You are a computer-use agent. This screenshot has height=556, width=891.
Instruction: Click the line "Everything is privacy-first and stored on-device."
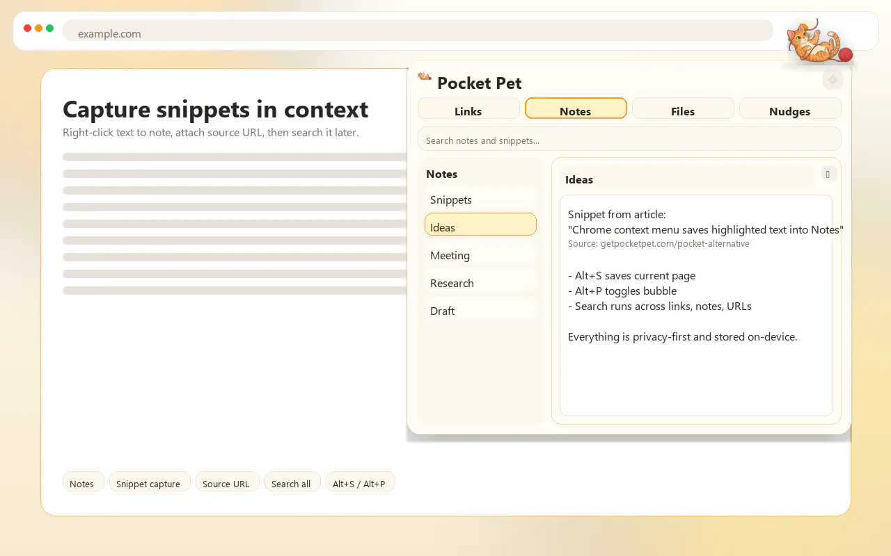pos(683,336)
